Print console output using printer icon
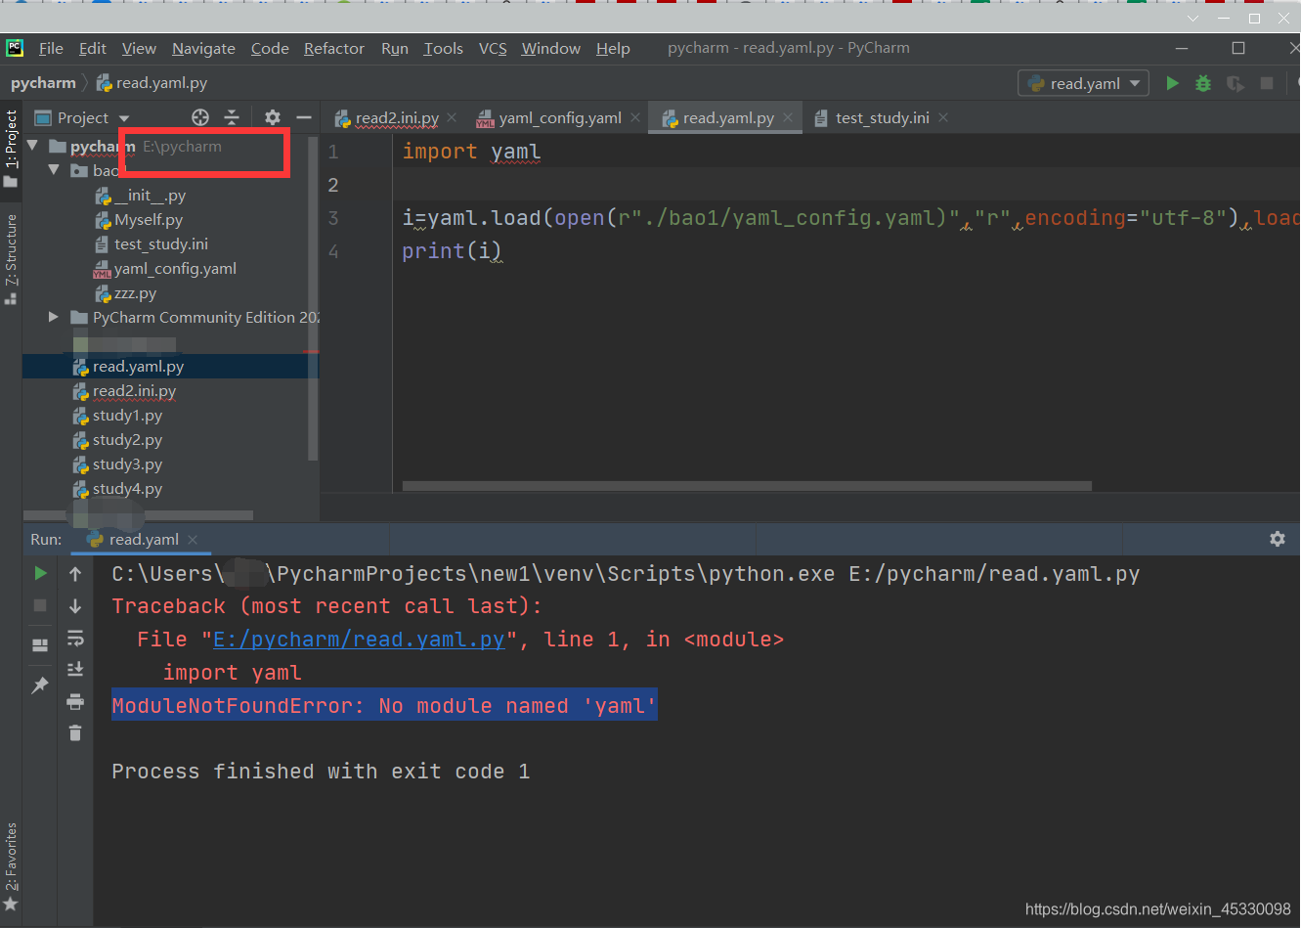Screen dimensions: 1301x928 point(75,701)
